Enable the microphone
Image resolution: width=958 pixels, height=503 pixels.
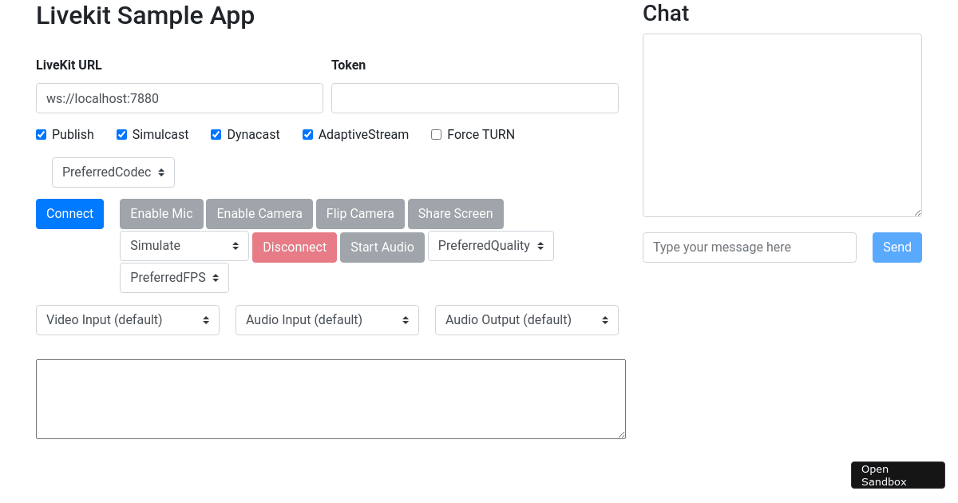[160, 213]
